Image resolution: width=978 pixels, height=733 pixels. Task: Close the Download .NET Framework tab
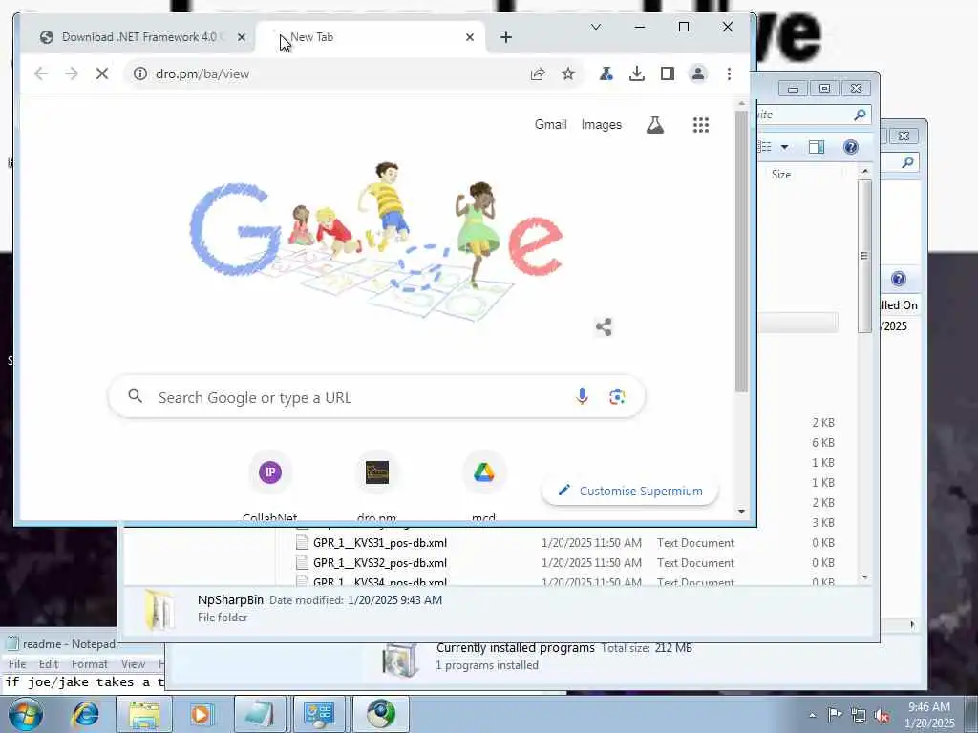click(242, 37)
